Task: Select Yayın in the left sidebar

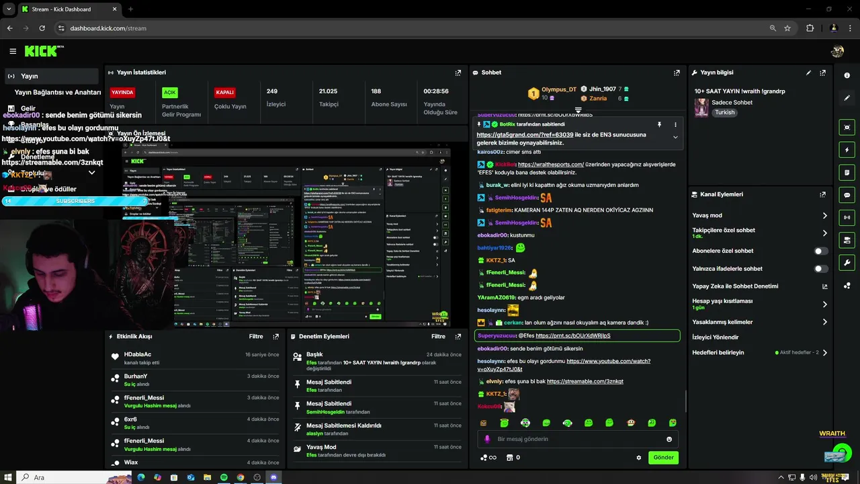Action: pyautogui.click(x=51, y=76)
